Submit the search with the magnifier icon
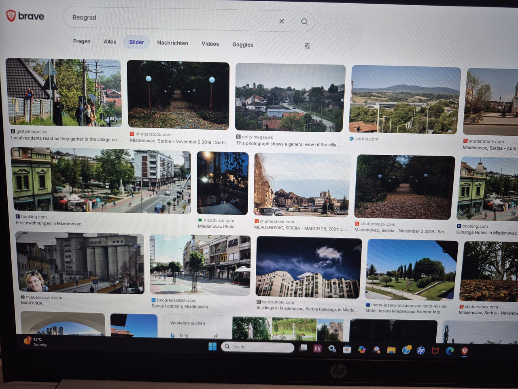 (x=304, y=21)
